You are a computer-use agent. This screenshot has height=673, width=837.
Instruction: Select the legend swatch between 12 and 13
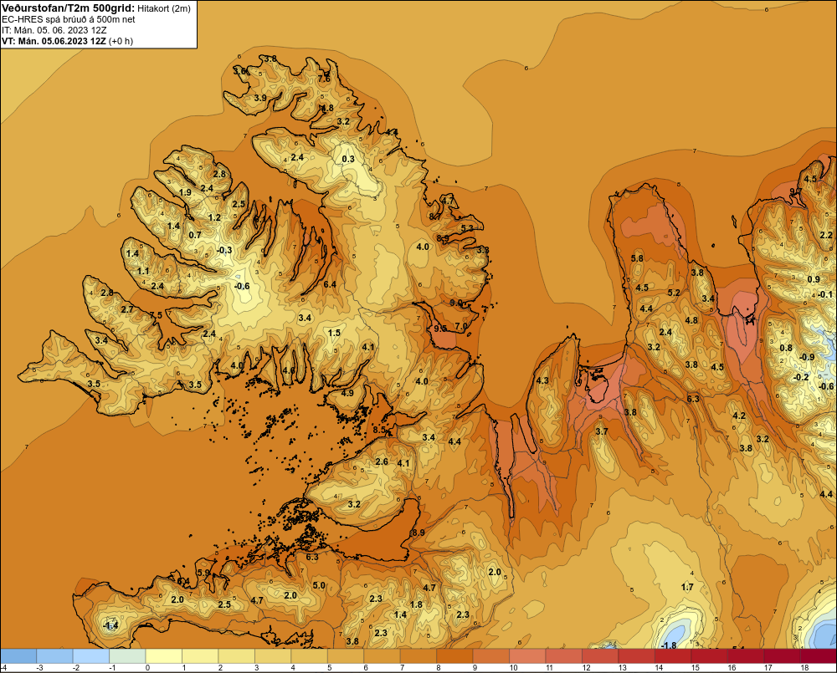click(x=600, y=656)
